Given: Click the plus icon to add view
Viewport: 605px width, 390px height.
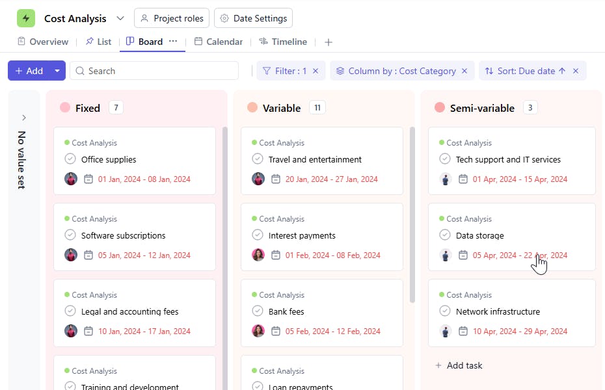Looking at the screenshot, I should (x=329, y=42).
